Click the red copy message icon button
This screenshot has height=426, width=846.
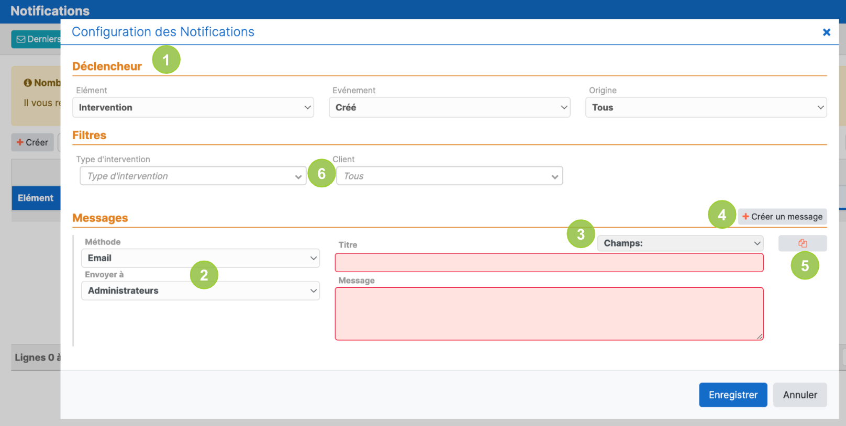(803, 243)
